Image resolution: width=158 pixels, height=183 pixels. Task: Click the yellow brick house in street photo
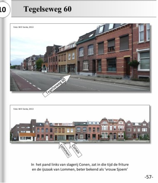click(x=67, y=60)
